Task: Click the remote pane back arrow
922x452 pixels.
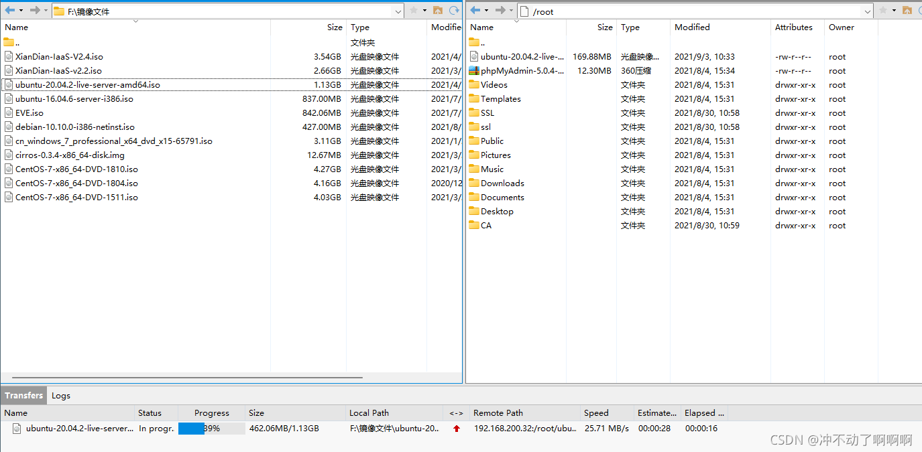Action: pos(475,10)
